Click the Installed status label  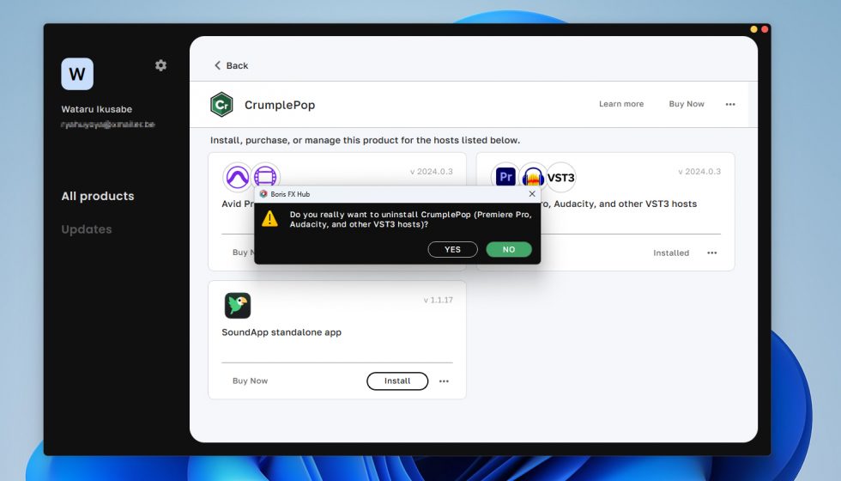click(671, 253)
